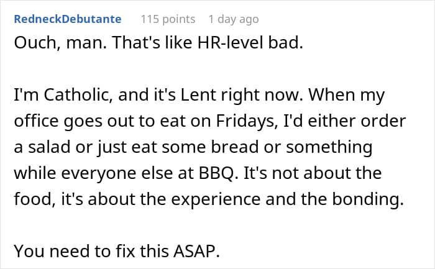Image resolution: width=435 pixels, height=269 pixels.
Task: Click the words 'either order'
Action: point(357,121)
